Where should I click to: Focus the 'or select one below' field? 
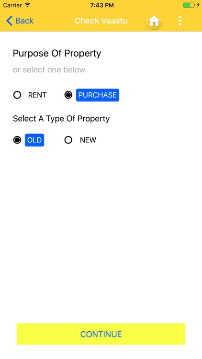[49, 69]
